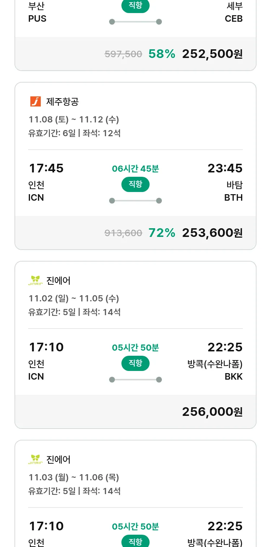Click the Jin Air logo on the 11.03 flight card
Image resolution: width=271 pixels, height=547 pixels.
click(35, 459)
